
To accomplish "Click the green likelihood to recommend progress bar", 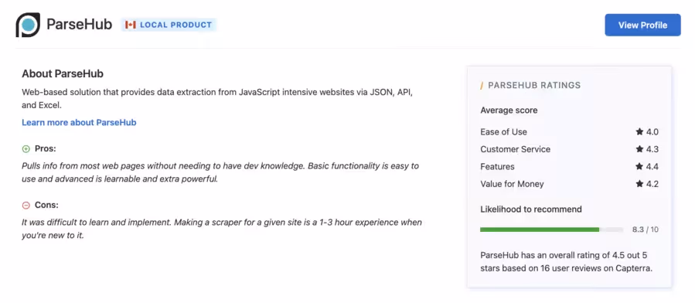I will tap(540, 230).
